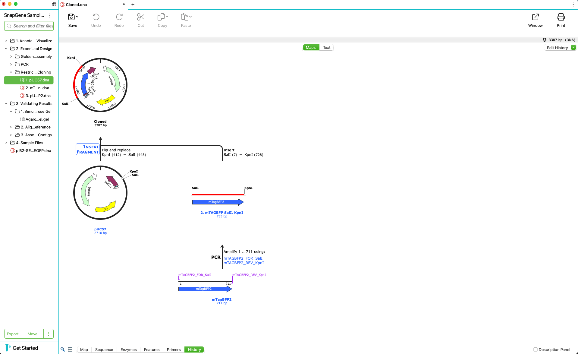
Task: Switch to the Sequence tab
Action: (x=104, y=349)
